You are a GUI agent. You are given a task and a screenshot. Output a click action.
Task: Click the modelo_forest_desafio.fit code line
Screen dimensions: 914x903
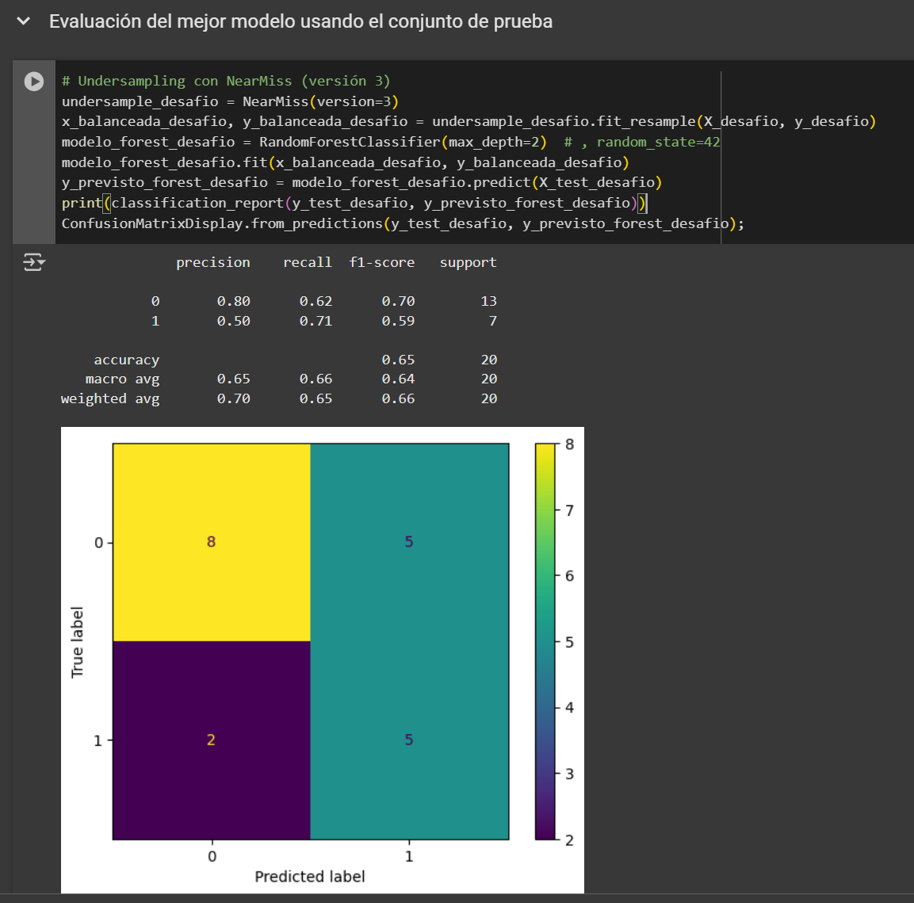click(345, 162)
